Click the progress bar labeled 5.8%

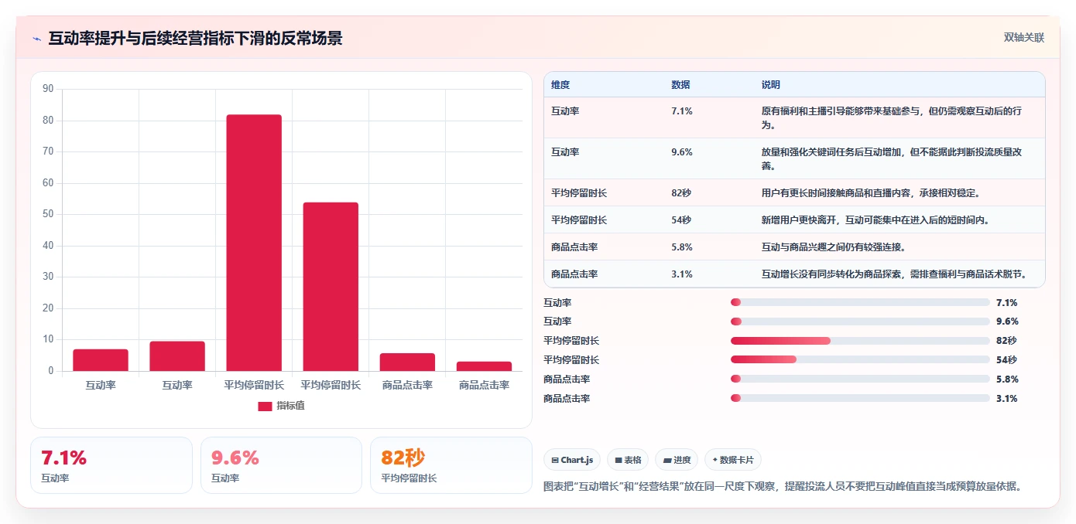[860, 379]
